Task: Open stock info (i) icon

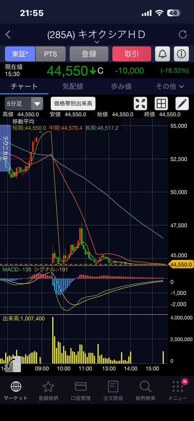Action: (x=181, y=54)
